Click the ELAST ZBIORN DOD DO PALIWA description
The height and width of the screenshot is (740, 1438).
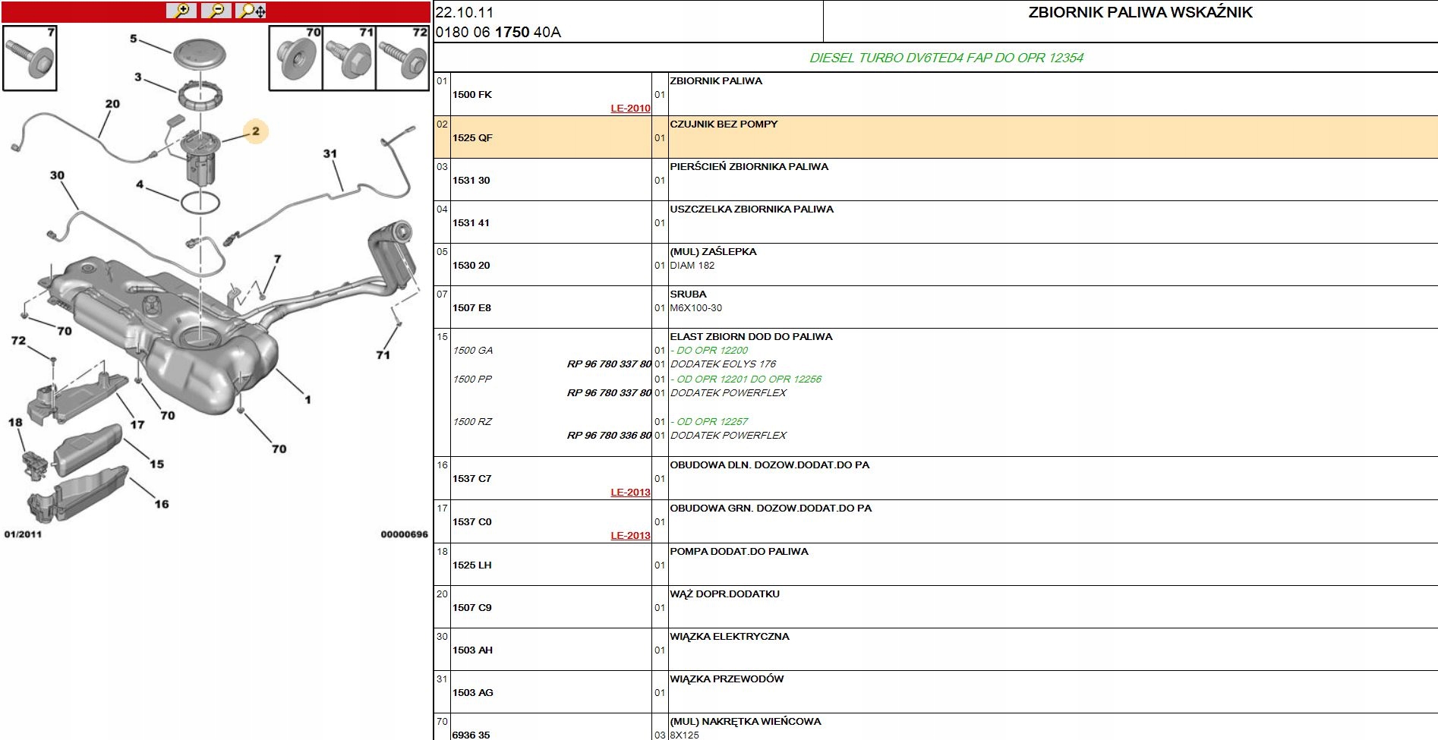pos(751,337)
